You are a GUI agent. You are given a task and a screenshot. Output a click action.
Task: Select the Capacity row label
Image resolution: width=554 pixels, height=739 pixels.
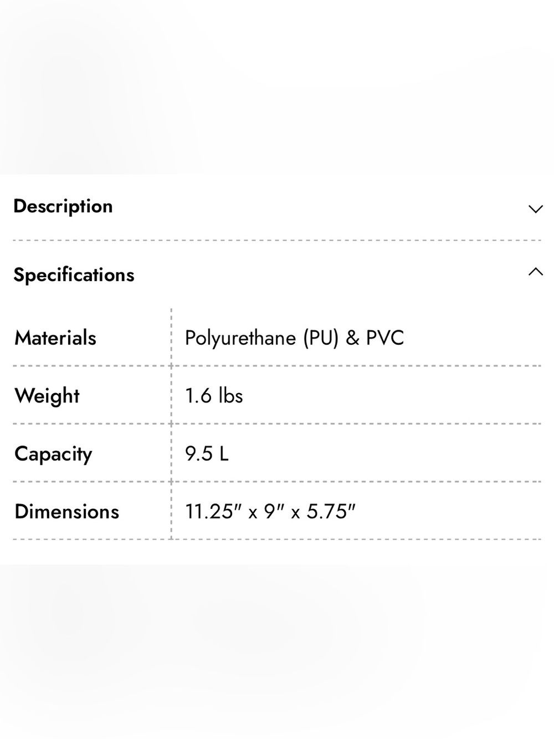53,454
